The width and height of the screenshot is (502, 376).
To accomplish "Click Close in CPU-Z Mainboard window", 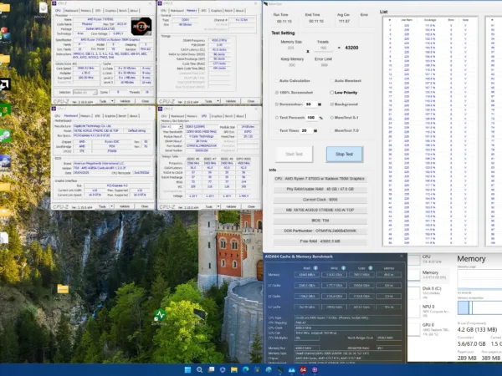I will click(x=145, y=206).
